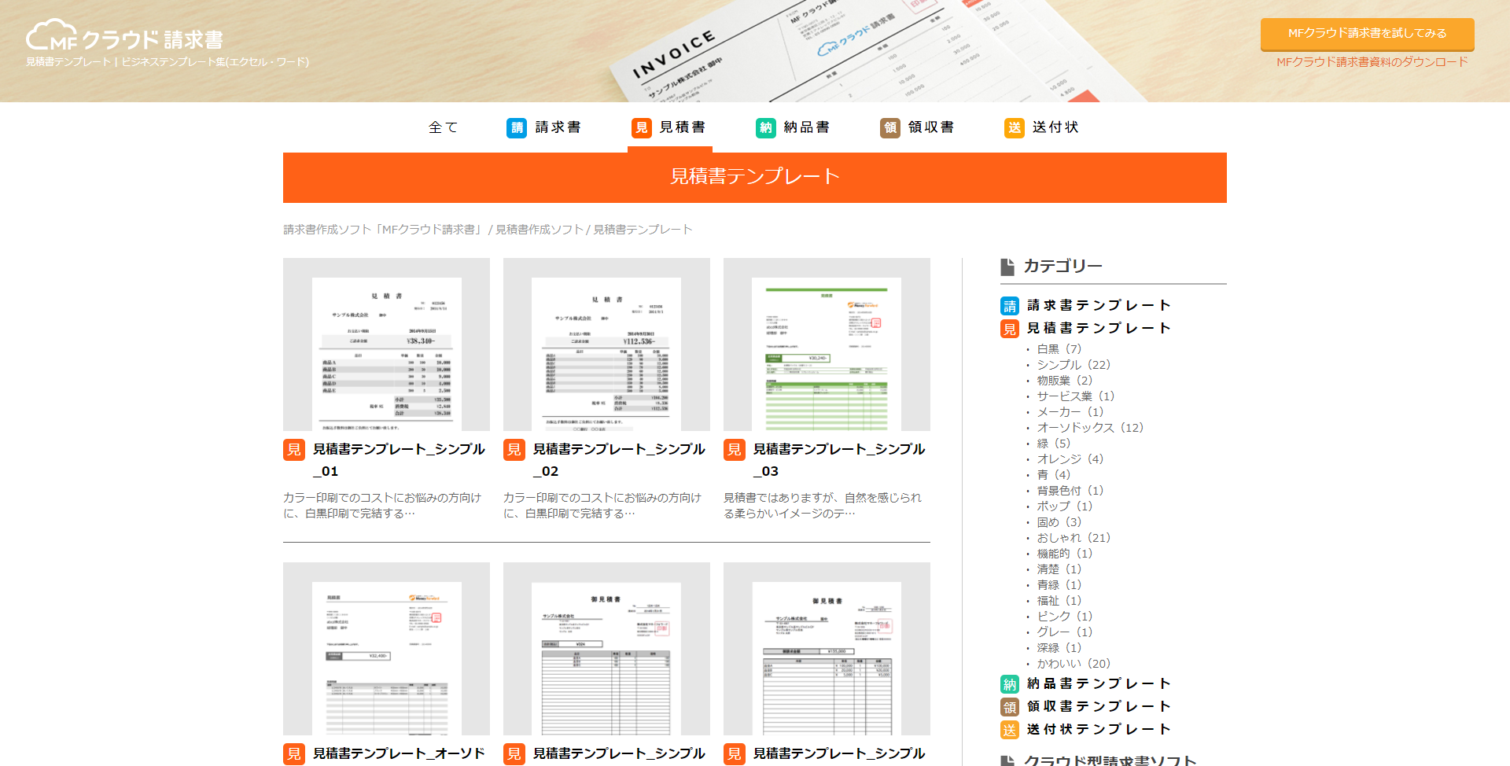This screenshot has width=1510, height=766.
Task: Click the 見 badge next to 見積書テンプレート_シンプル_01
Action: [x=294, y=450]
